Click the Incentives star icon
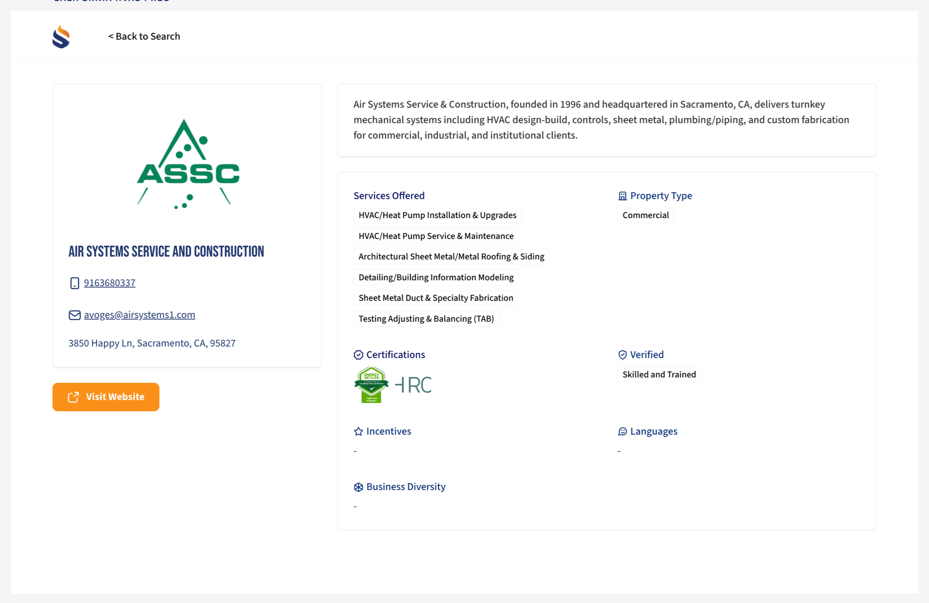929x603 pixels. coord(358,431)
